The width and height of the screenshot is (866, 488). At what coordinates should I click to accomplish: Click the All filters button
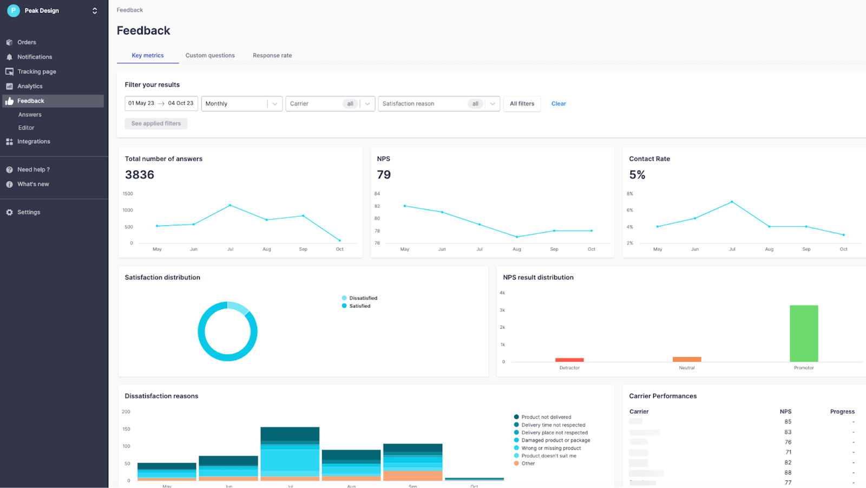522,103
